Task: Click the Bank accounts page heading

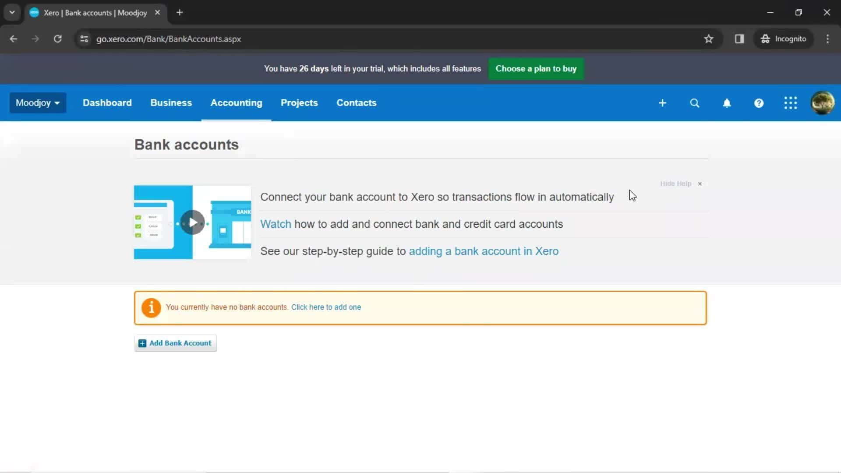Action: coord(187,145)
